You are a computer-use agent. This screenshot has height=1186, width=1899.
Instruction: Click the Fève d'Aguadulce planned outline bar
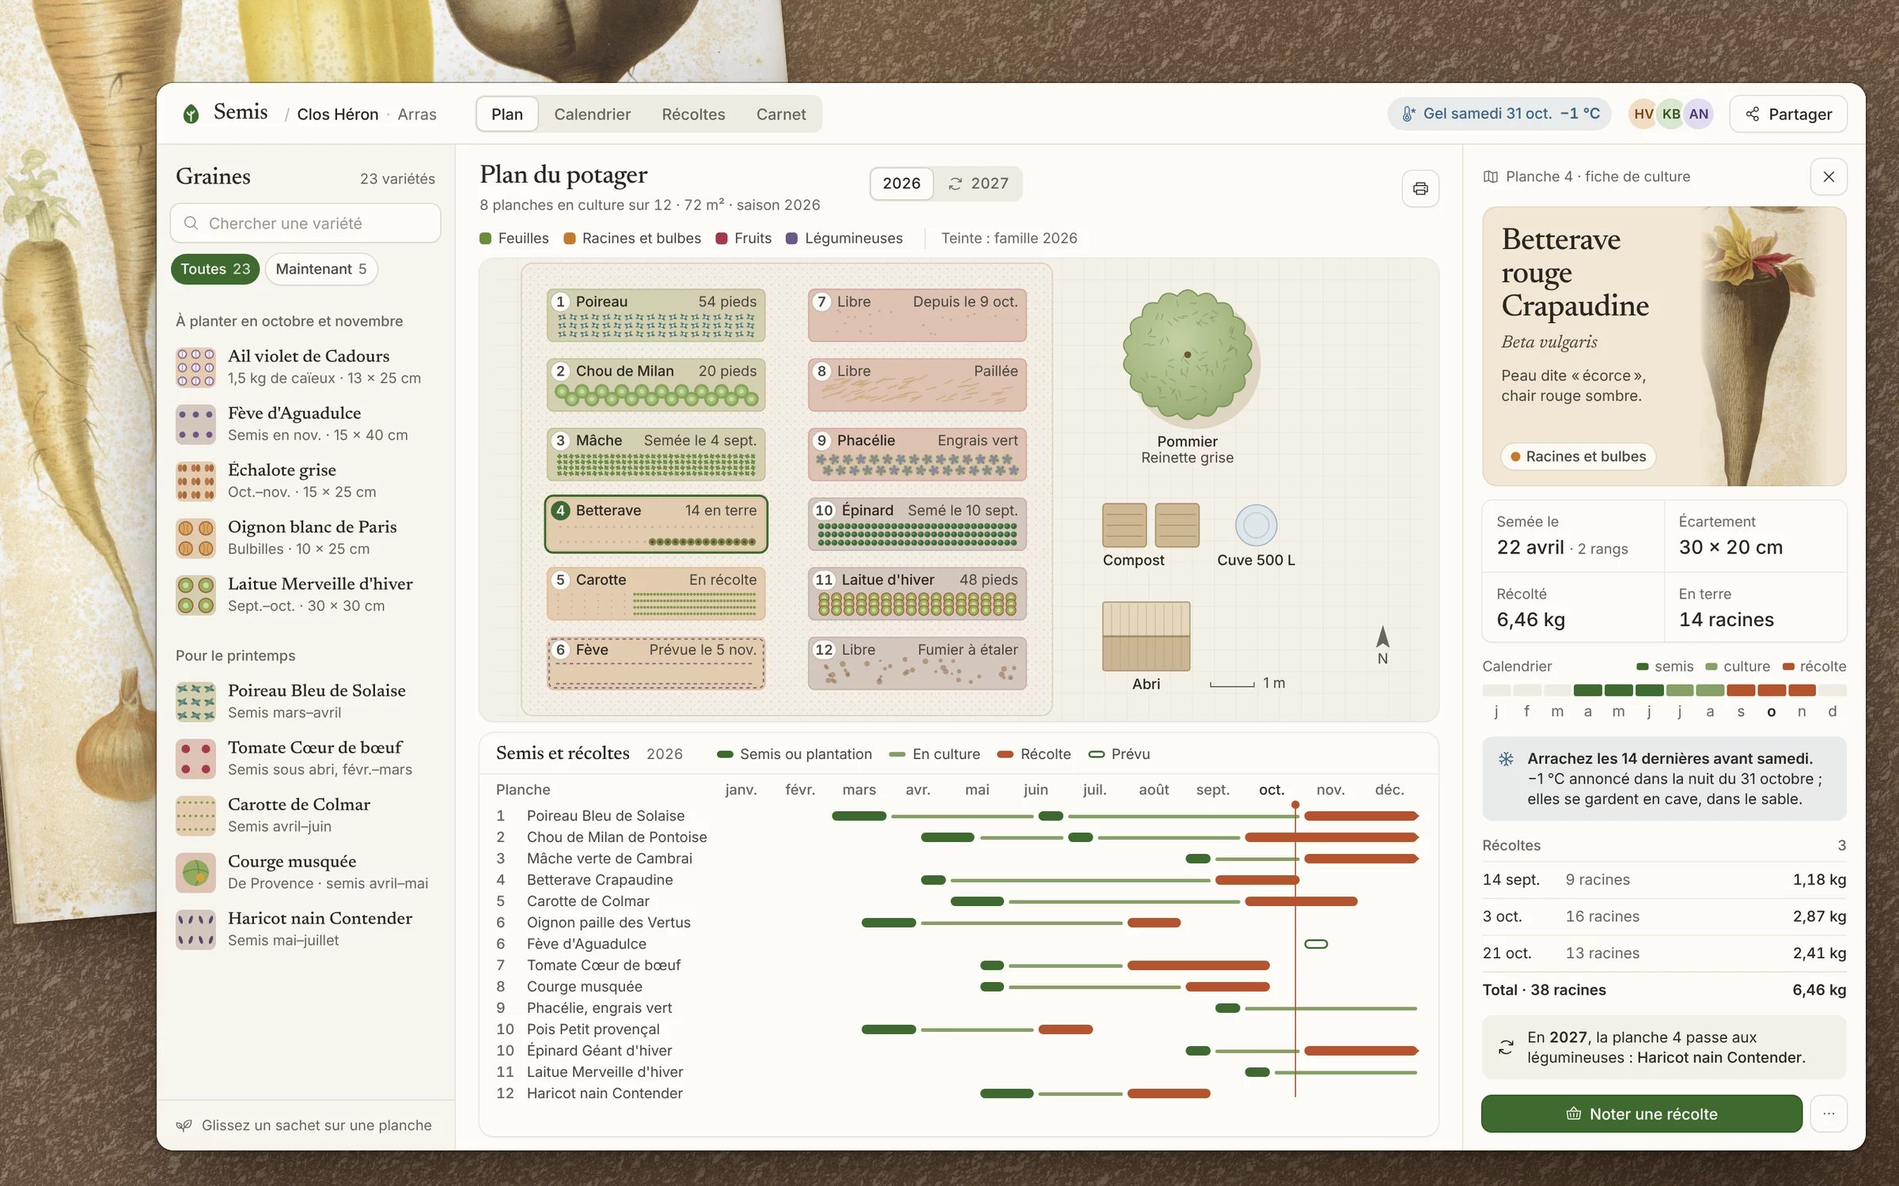click(x=1316, y=944)
